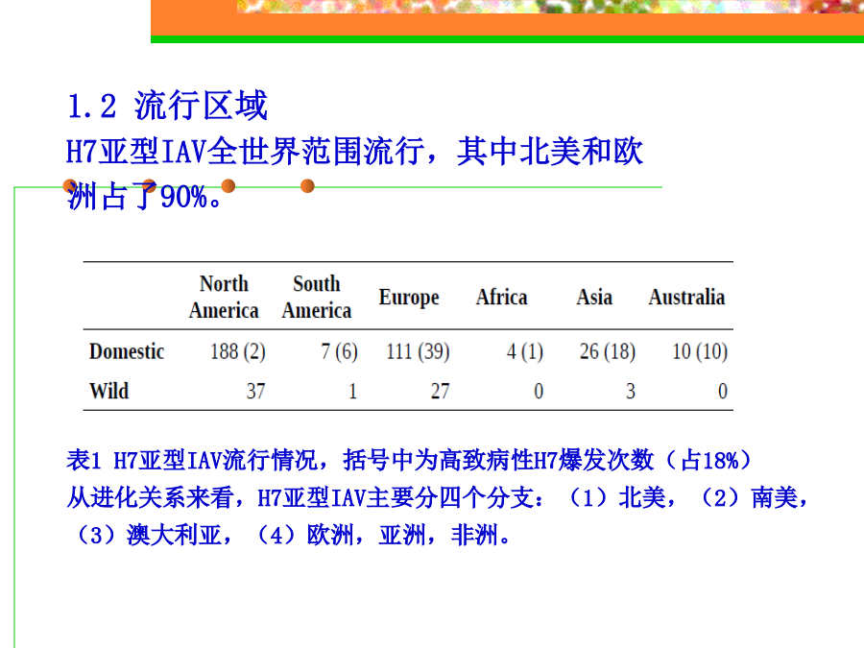The width and height of the screenshot is (864, 648).
Task: Select the 'Domestic' row label
Action: point(127,351)
